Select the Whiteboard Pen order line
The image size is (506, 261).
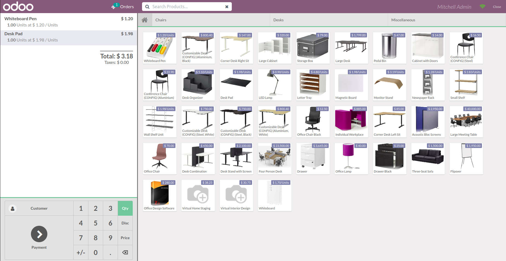pos(68,22)
